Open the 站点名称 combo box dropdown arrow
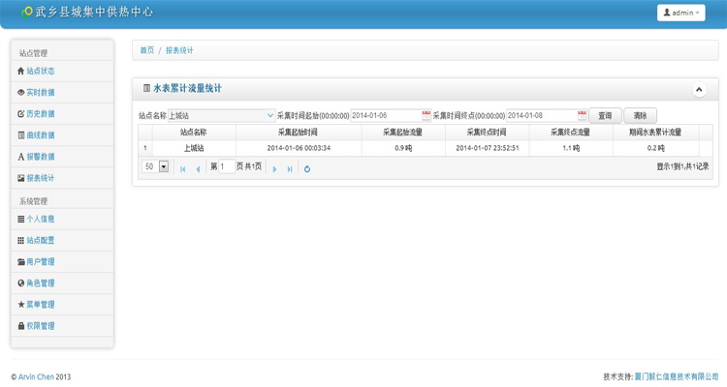 pos(270,115)
